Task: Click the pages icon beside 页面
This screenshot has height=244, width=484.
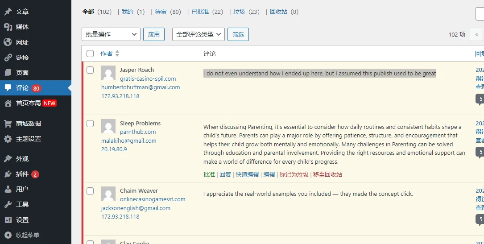Action: 8,73
